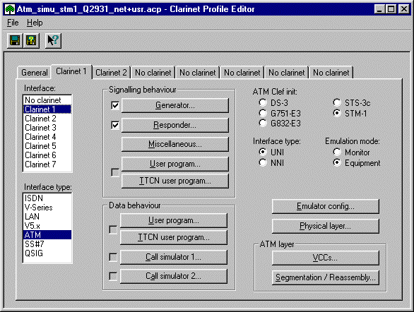Click Data behaviour User program button

point(174,220)
